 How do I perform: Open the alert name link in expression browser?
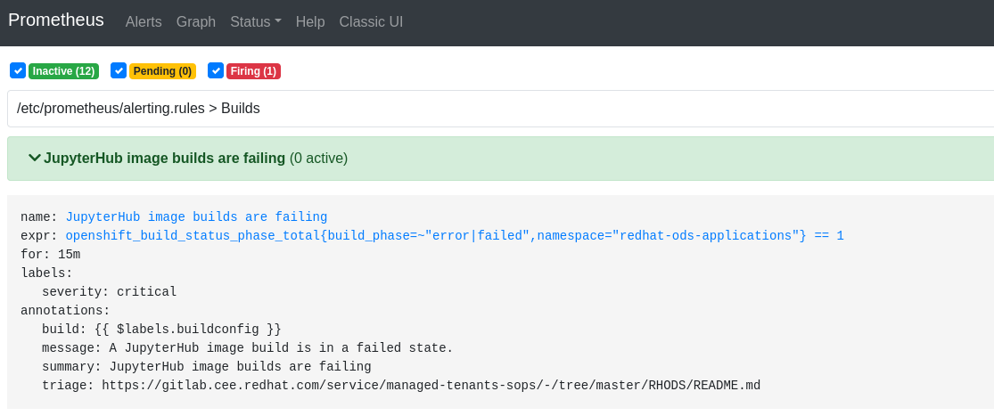pos(196,216)
